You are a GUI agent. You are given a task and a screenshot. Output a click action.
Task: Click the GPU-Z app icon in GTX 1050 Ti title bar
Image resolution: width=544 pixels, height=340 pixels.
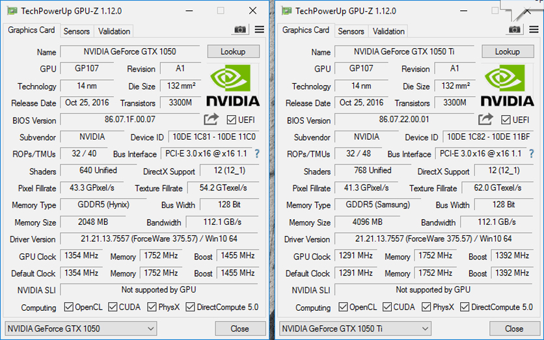tap(287, 11)
